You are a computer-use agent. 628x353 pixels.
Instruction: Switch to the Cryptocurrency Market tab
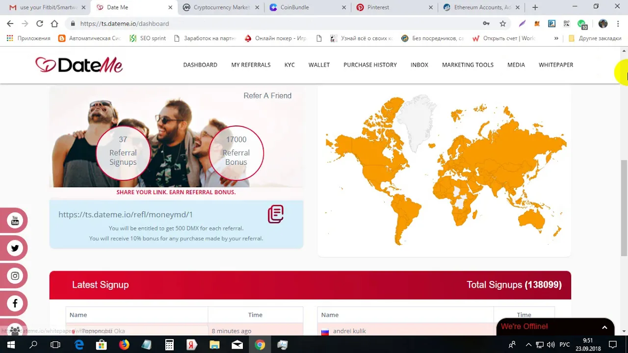tap(221, 7)
